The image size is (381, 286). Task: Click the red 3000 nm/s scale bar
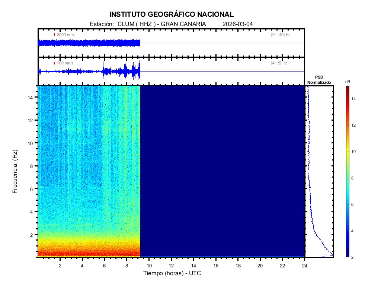tap(54, 35)
